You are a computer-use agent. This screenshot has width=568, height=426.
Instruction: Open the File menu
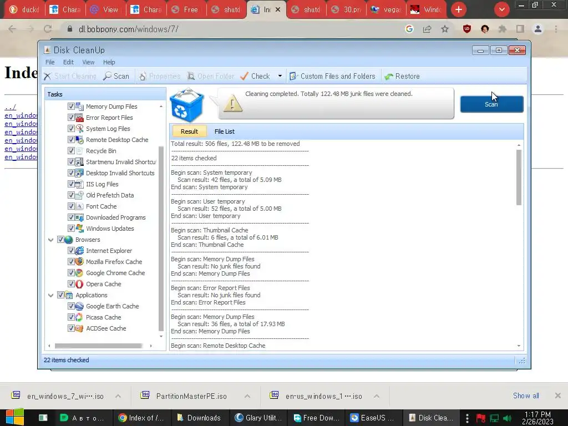tap(50, 62)
